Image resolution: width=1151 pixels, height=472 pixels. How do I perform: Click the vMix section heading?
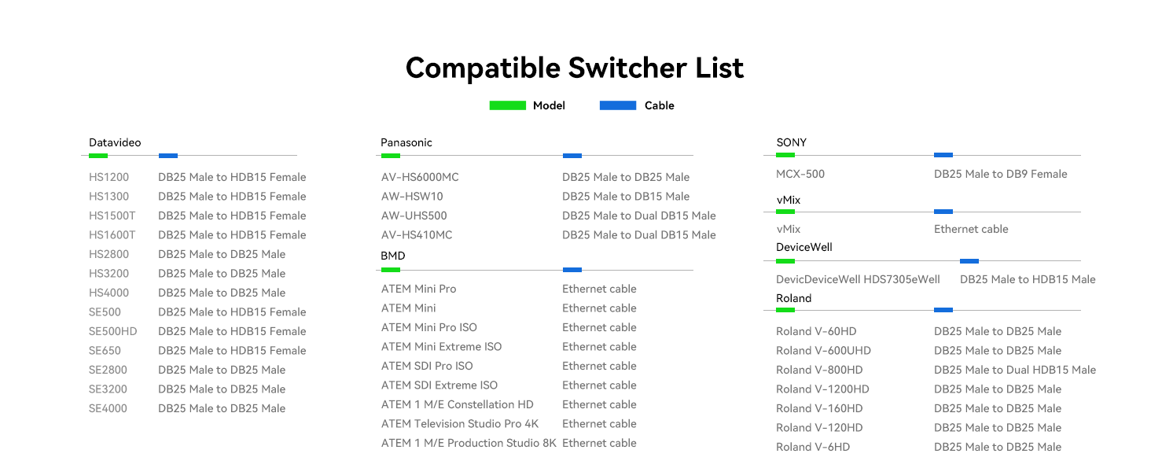tap(789, 200)
